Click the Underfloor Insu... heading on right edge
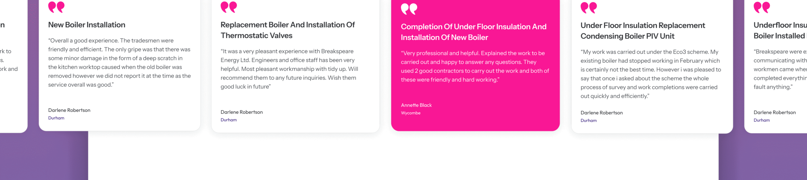The image size is (807, 180). tap(780, 30)
